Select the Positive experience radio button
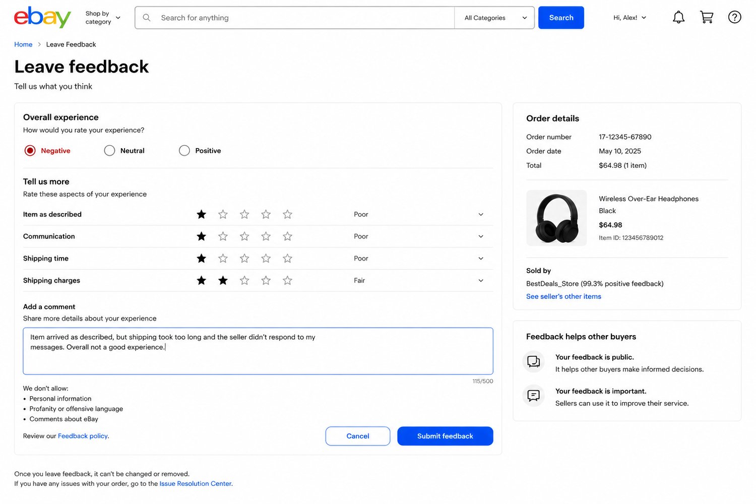The height and width of the screenshot is (504, 756). pyautogui.click(x=184, y=151)
